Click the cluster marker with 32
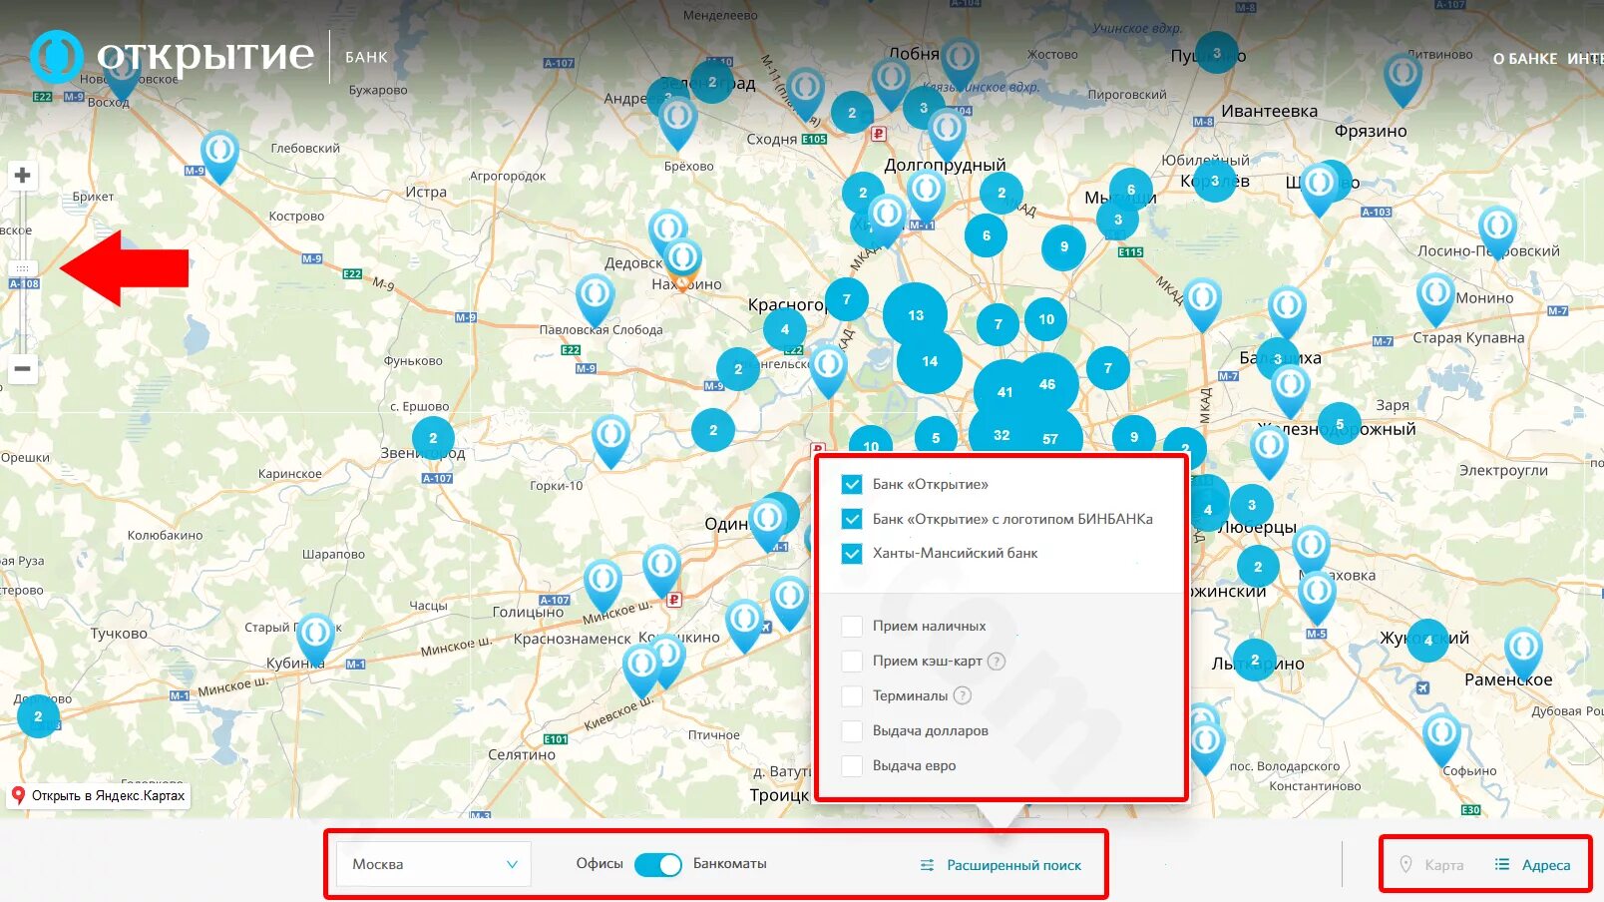The height and width of the screenshot is (902, 1604). 1002,435
